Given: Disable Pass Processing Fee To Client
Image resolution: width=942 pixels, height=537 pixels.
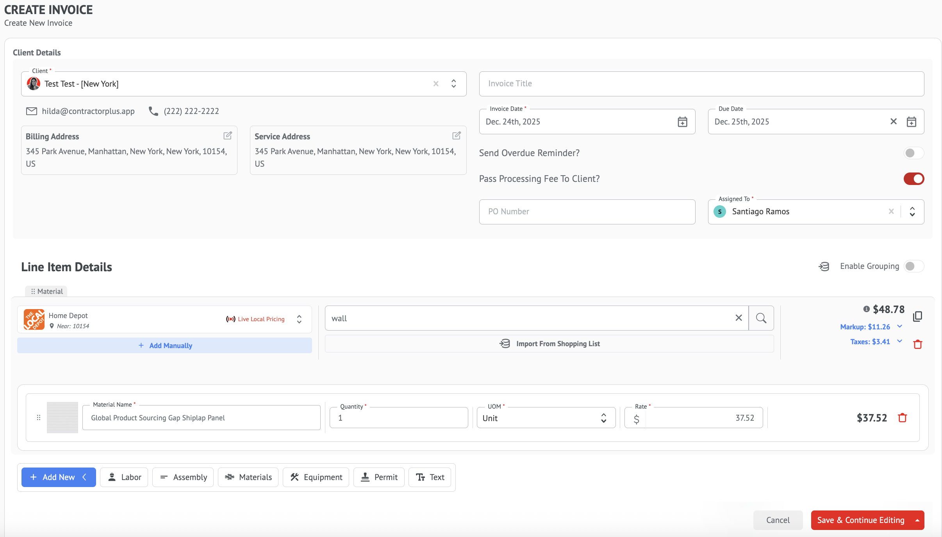Looking at the screenshot, I should pyautogui.click(x=913, y=179).
